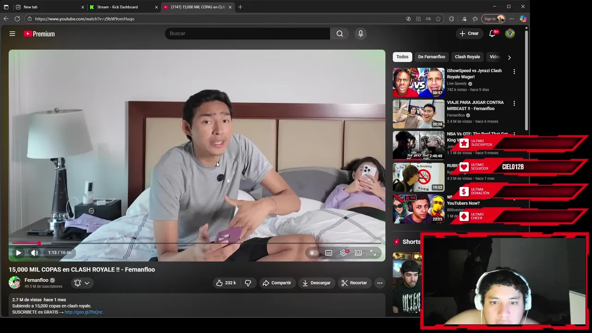This screenshot has height=333, width=592.
Task: Select the Todos filter chip
Action: 402,57
